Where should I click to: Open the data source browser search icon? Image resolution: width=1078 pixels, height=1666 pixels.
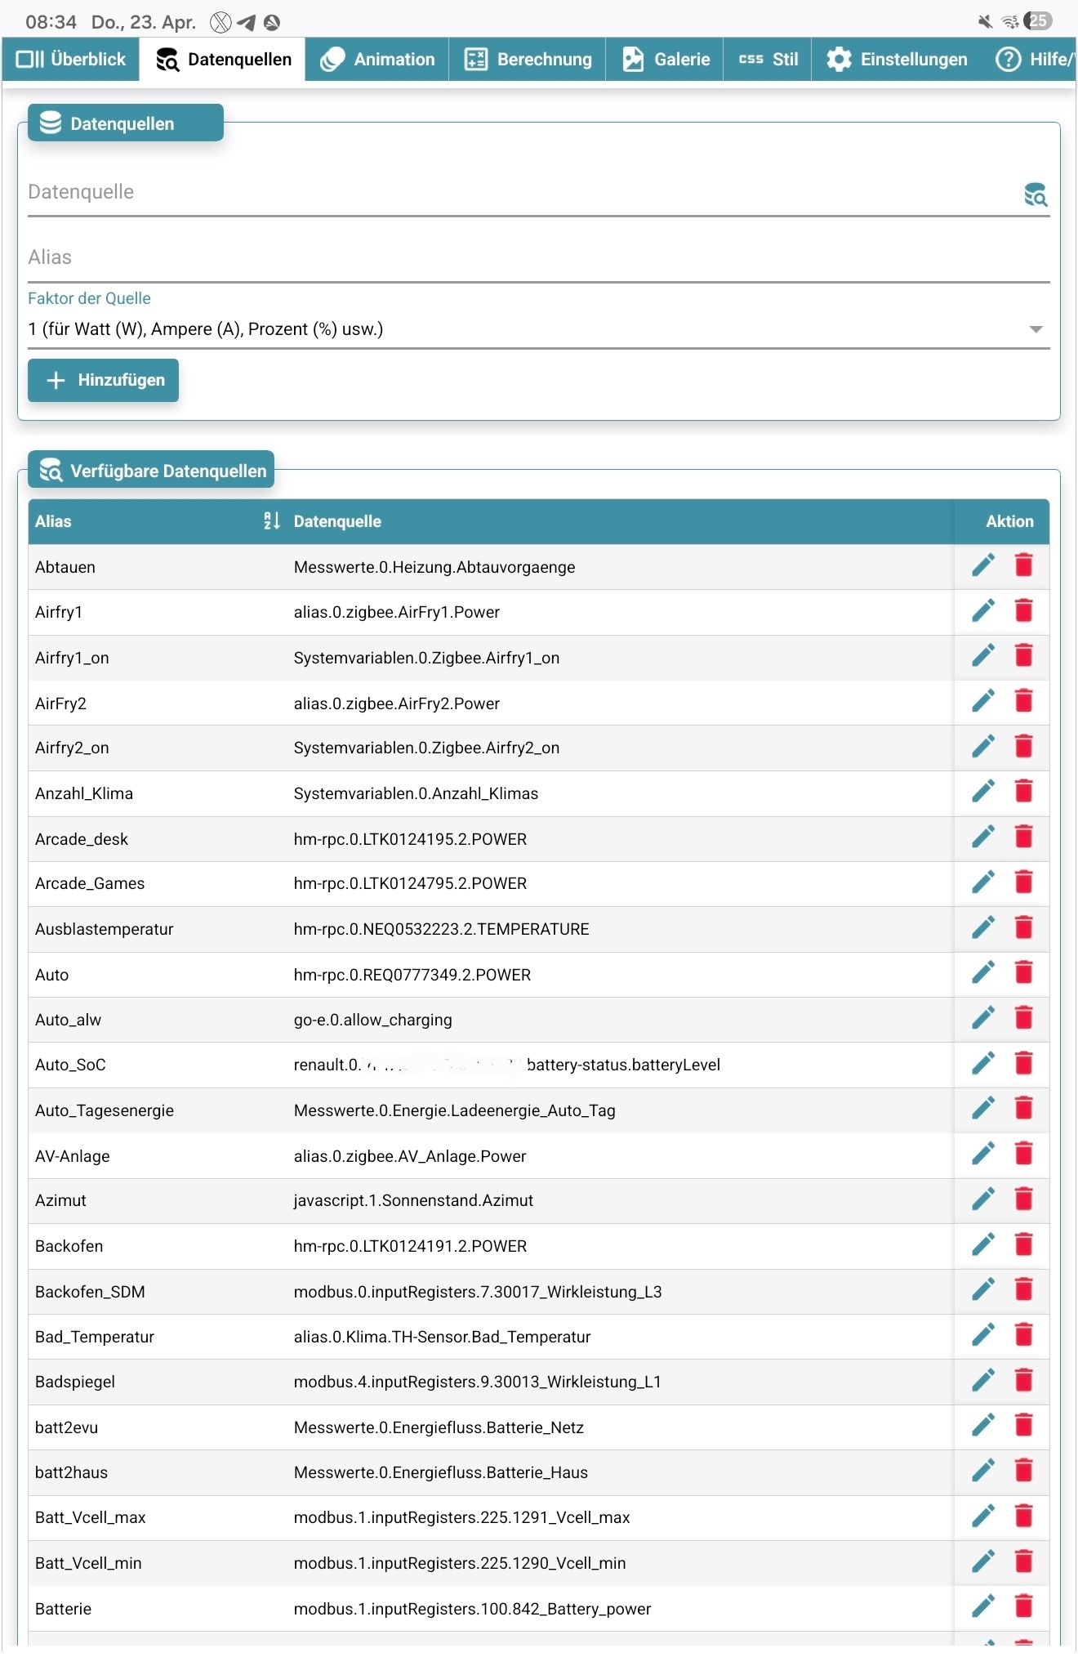(1036, 194)
